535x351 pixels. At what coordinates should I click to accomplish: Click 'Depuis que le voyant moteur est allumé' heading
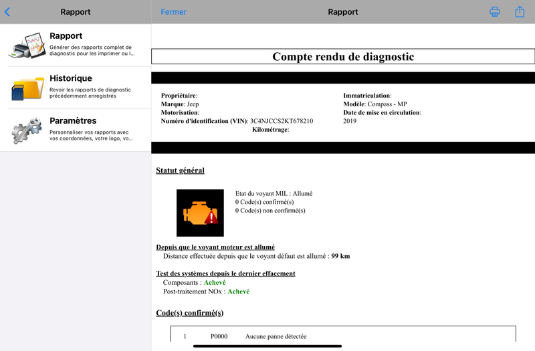pyautogui.click(x=215, y=247)
